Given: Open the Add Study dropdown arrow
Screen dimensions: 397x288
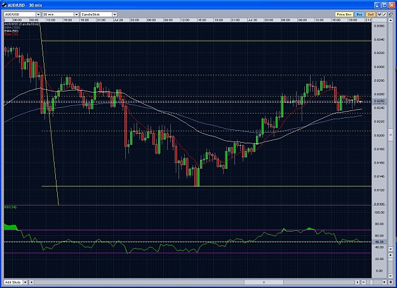Looking at the screenshot, I should click(25, 282).
